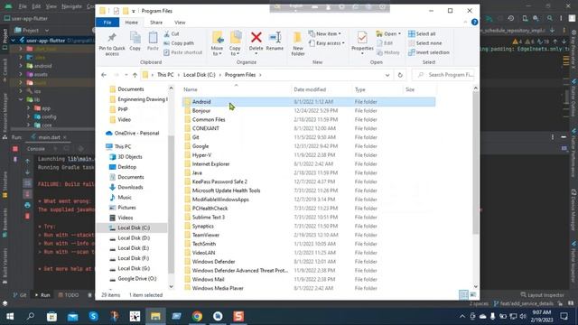Click This PC in the breadcrumb
This screenshot has height=325, width=578.
tap(165, 75)
